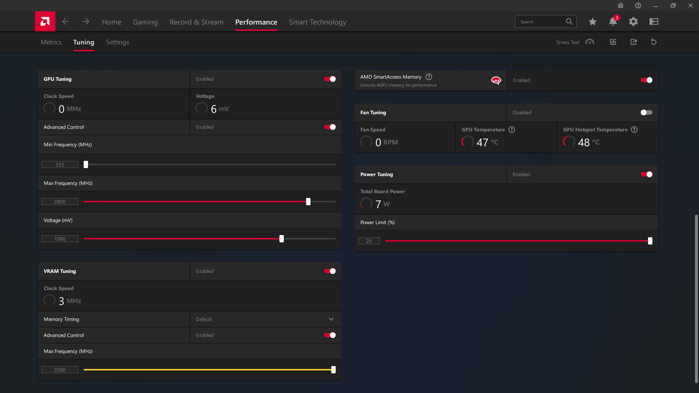This screenshot has height=393, width=699.
Task: Open the notifications bell icon
Action: pos(613,22)
